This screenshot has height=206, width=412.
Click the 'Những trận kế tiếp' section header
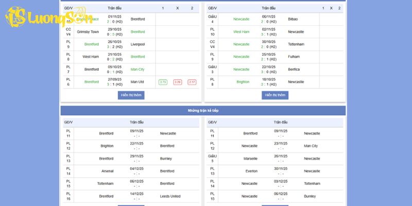203,111
